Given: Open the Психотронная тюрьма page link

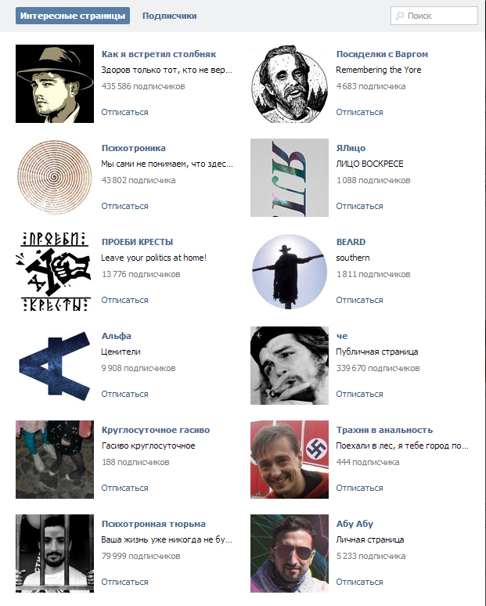Looking at the screenshot, I should point(153,524).
